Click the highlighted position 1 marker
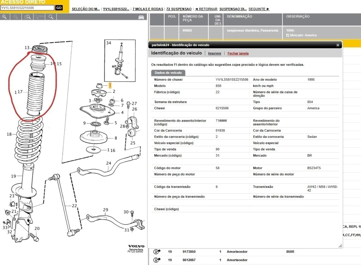The image size is (361, 265). [110, 85]
